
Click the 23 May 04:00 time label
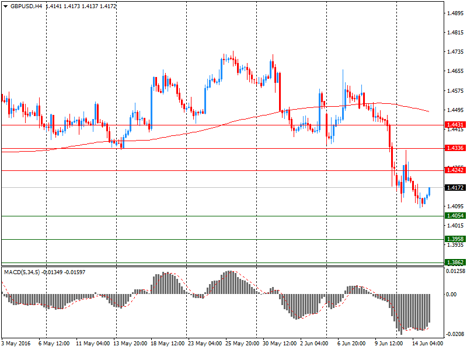pyautogui.click(x=205, y=344)
